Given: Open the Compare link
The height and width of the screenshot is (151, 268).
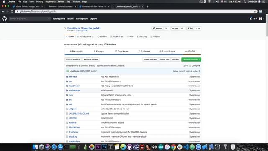Looking at the screenshot, I should click(x=195, y=66).
